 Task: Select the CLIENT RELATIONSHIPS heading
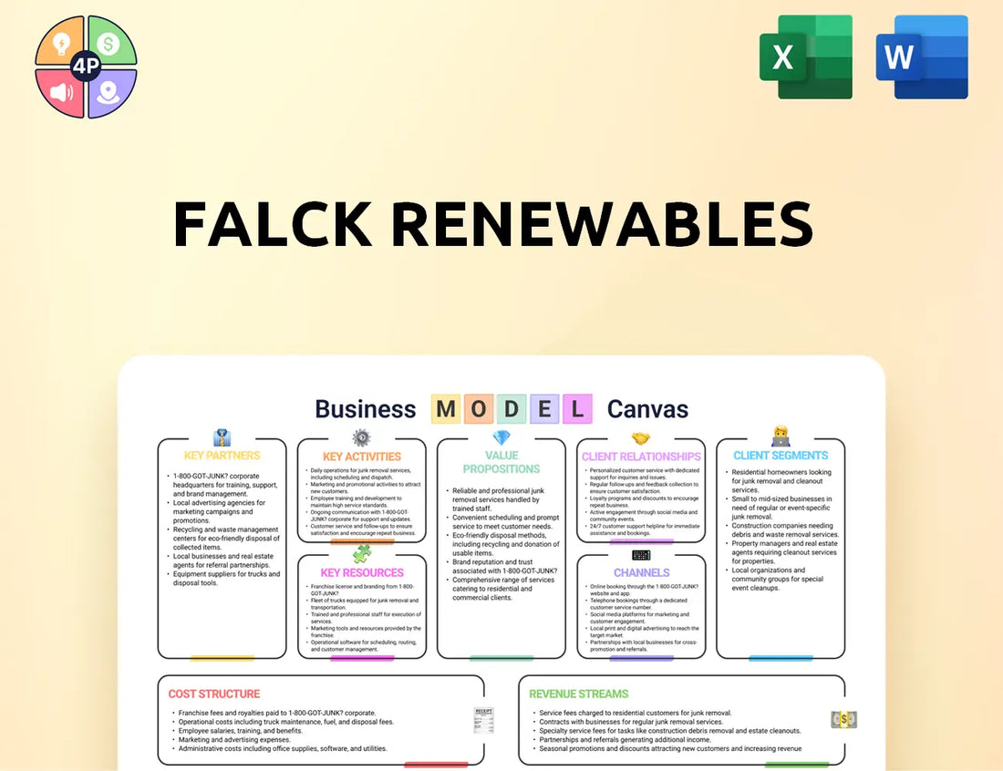point(641,457)
